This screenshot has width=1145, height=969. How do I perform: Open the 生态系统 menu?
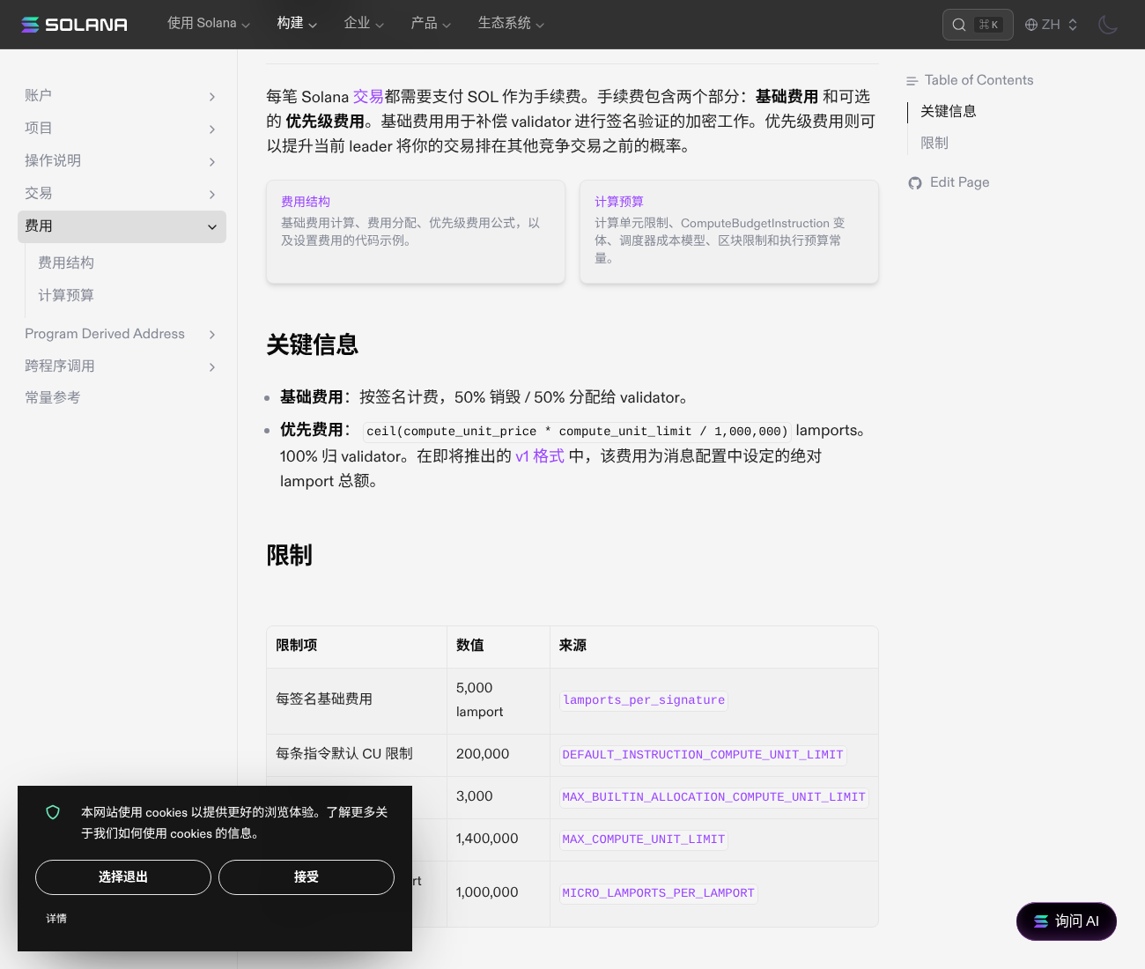pos(511,24)
